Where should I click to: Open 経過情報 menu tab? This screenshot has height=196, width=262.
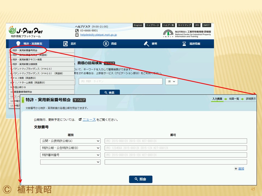(x=191, y=44)
